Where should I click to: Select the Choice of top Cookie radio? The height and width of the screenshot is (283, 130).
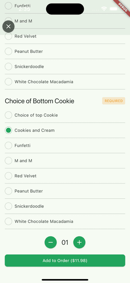pos(65,115)
